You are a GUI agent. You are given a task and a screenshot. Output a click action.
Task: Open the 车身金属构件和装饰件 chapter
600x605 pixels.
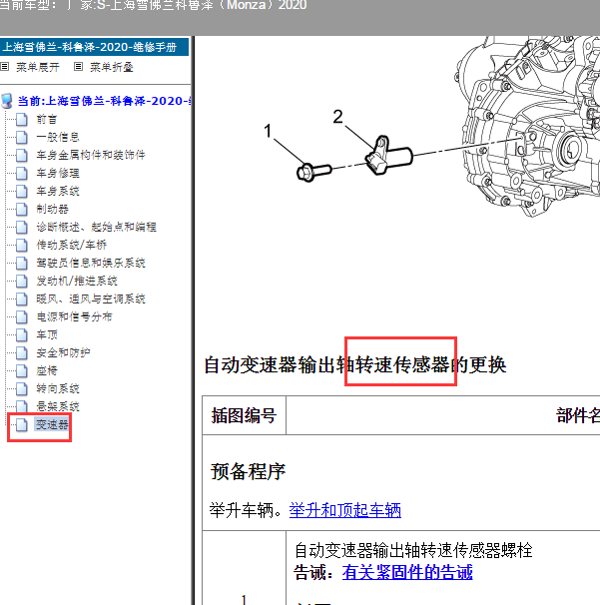[x=91, y=155]
